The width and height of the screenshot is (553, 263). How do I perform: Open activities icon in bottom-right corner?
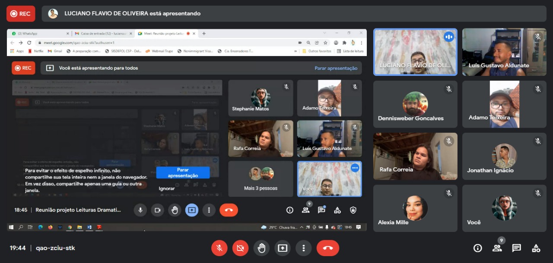(x=536, y=248)
